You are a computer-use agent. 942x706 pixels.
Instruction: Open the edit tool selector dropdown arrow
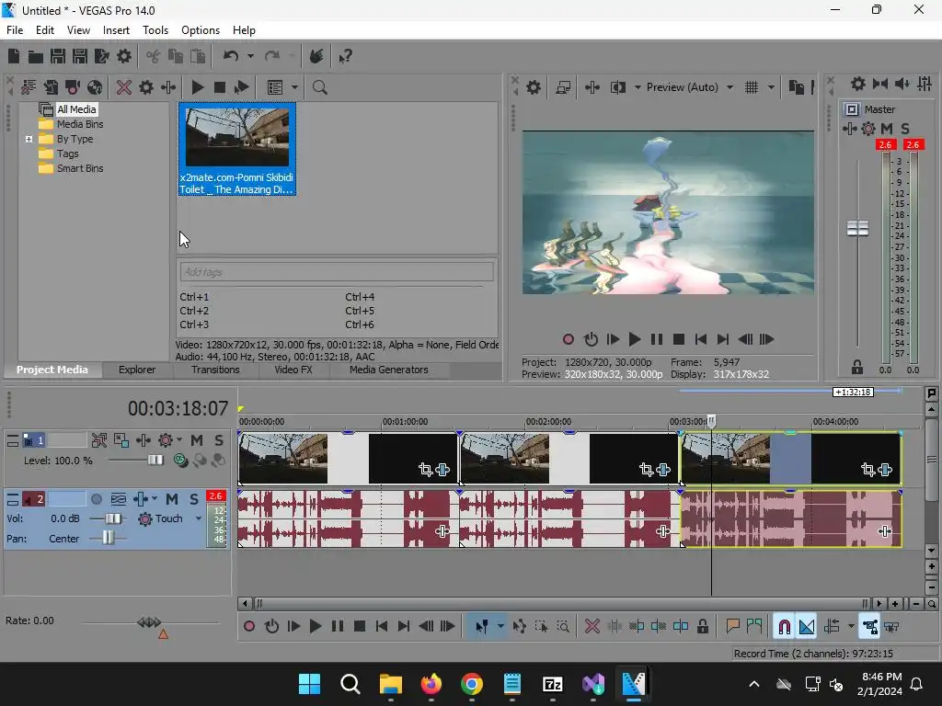pos(500,627)
